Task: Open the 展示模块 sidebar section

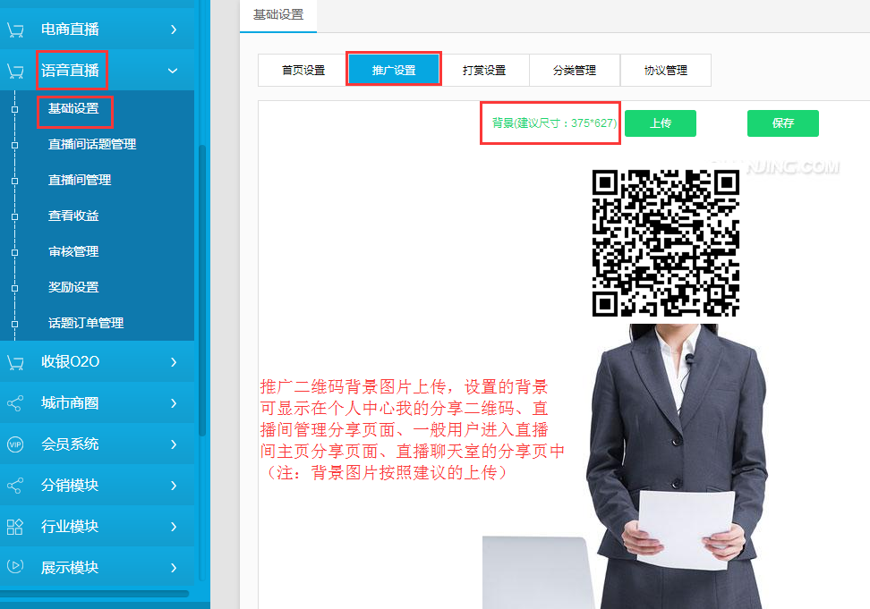Action: [x=97, y=568]
